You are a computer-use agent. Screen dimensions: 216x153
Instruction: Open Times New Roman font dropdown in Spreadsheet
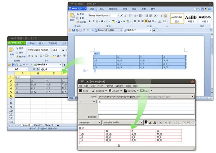tap(50, 50)
